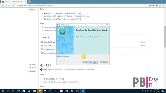Open Windows search from the taskbar
Screen dimensions: 166x93
(8, 91)
